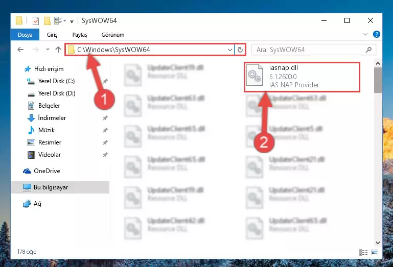The width and height of the screenshot is (393, 267).
Task: Click the magnifier search icon
Action: [368, 50]
